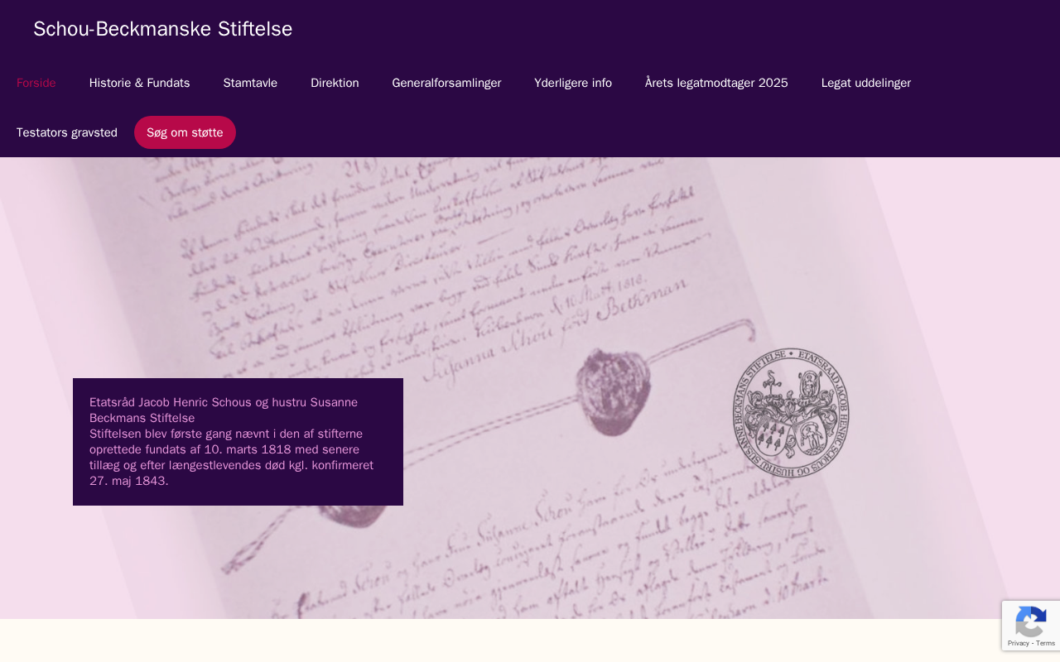This screenshot has width=1060, height=662.
Task: Open Yderligere info in the menu
Action: 573,83
